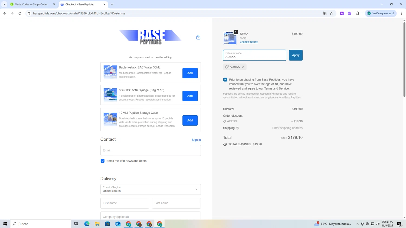The image size is (406, 228).
Task: Click the Bacteriostatic BAC Water thumbnail
Action: tap(110, 72)
